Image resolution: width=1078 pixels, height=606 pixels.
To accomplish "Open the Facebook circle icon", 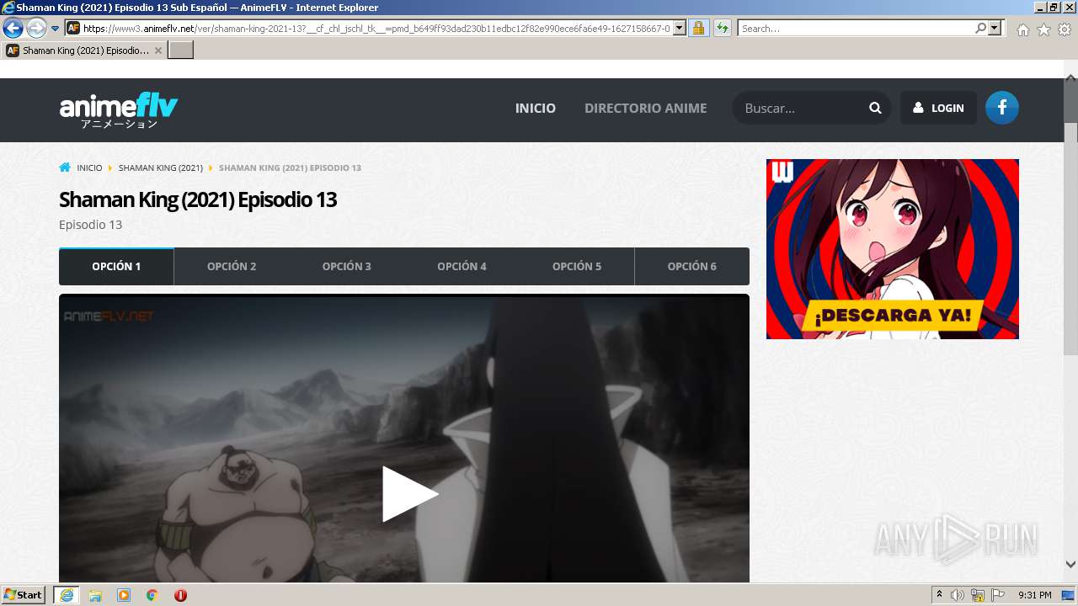I will (x=1002, y=108).
